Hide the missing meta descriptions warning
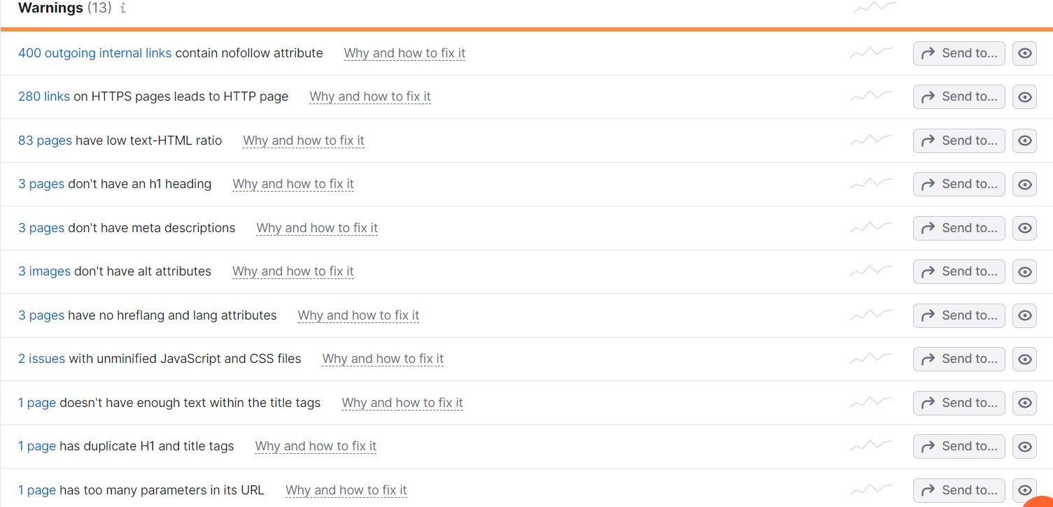Image resolution: width=1053 pixels, height=507 pixels. click(1024, 228)
